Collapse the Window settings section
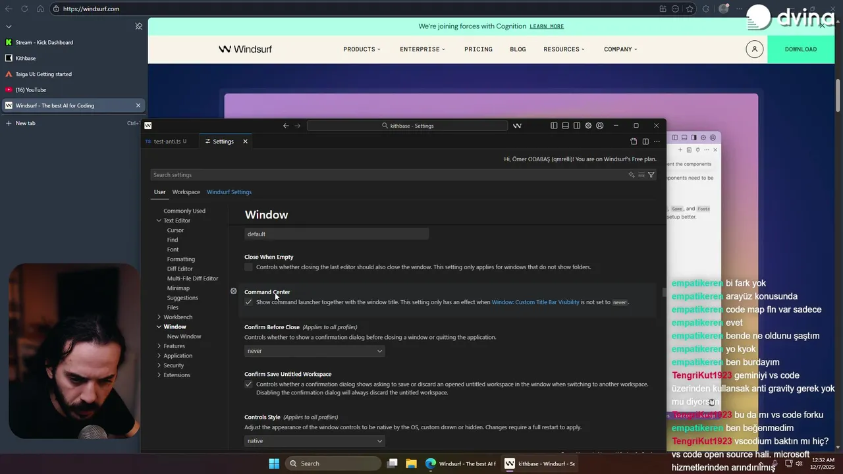843x474 pixels. 159,327
